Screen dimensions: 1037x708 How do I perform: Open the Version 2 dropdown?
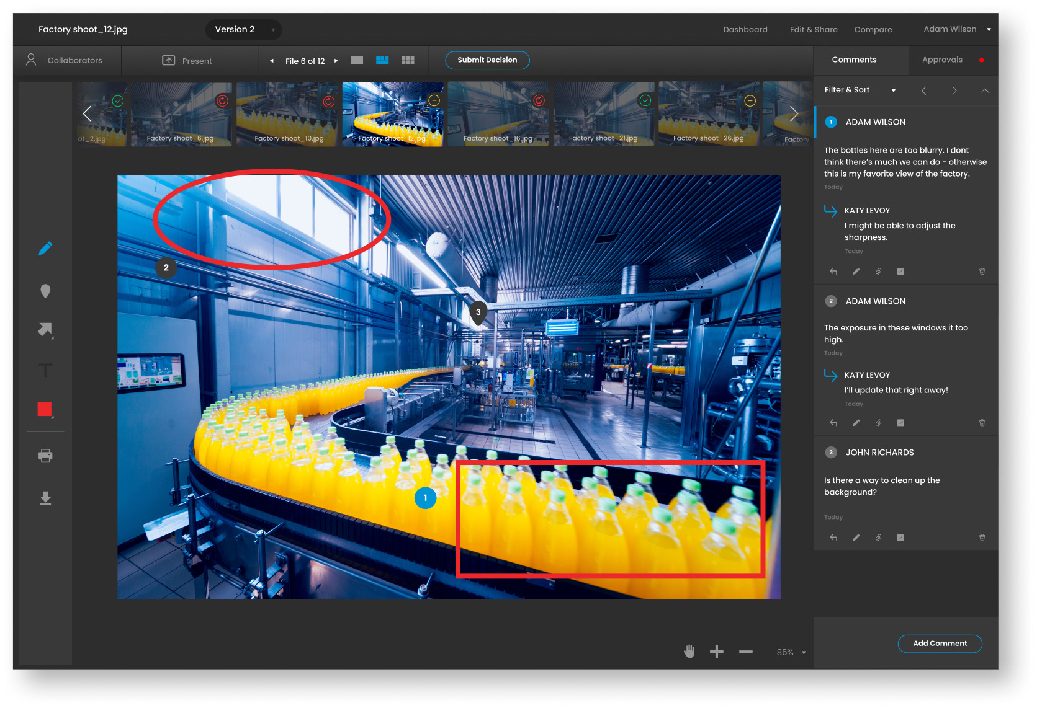243,30
